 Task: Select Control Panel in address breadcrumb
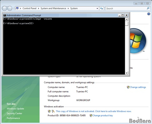(x=29, y=8)
